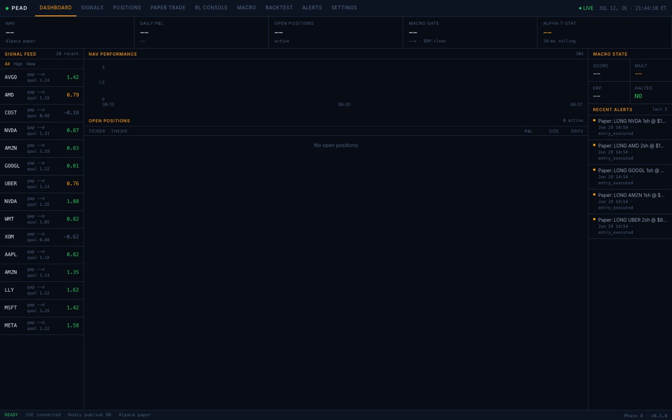Open the MACRO tab
Screen dimensions: 672x420
pos(247,8)
